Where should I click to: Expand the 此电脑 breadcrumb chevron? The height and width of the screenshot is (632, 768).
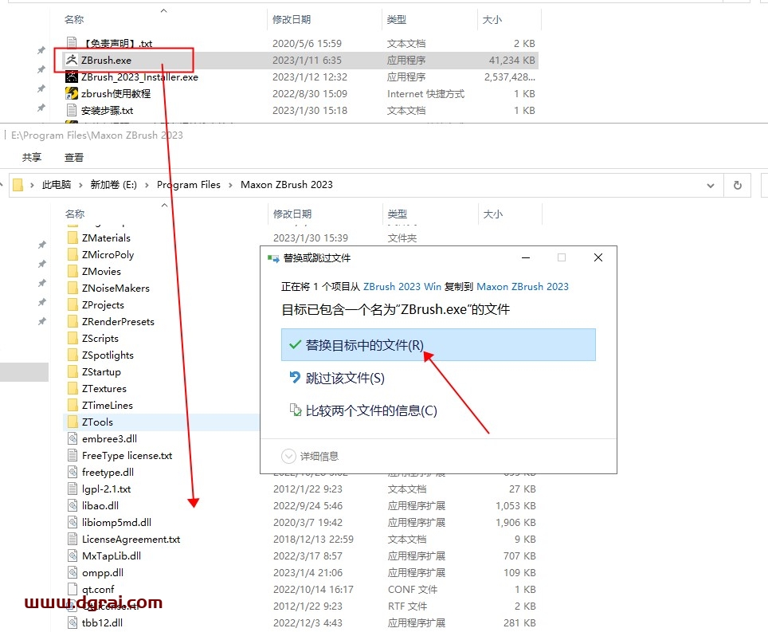point(78,185)
